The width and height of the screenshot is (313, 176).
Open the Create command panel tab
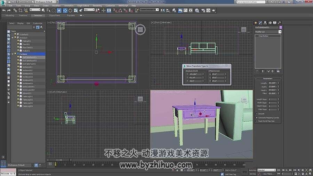click(x=256, y=23)
